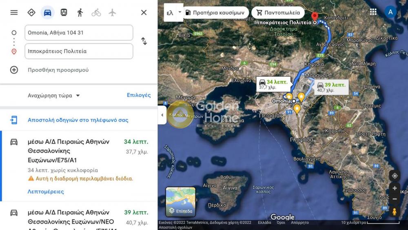
Task: Click the Omonia origin input field
Action: click(79, 33)
